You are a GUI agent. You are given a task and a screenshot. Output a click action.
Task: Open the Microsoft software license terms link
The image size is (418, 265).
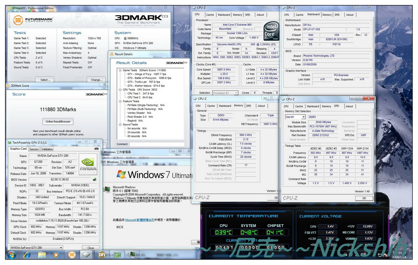tap(140, 220)
